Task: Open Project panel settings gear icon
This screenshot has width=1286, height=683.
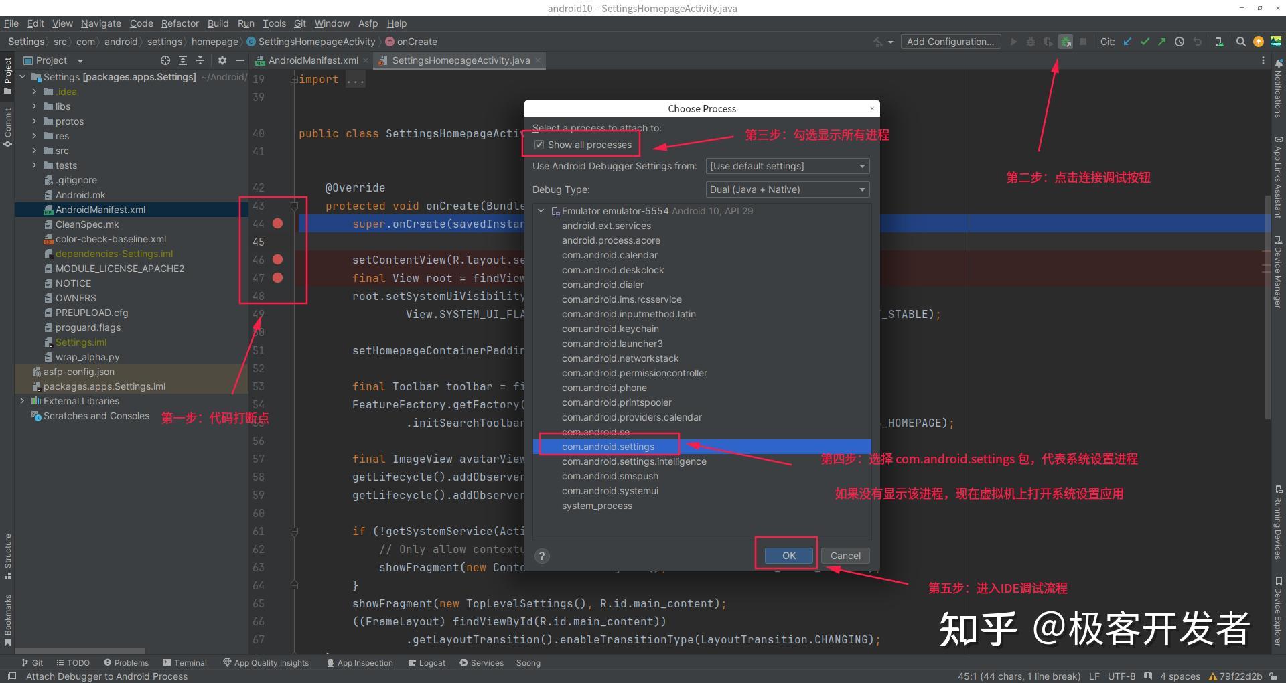Action: (222, 60)
